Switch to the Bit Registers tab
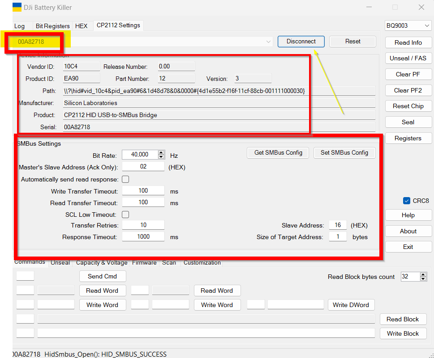The width and height of the screenshot is (434, 358). [52, 26]
